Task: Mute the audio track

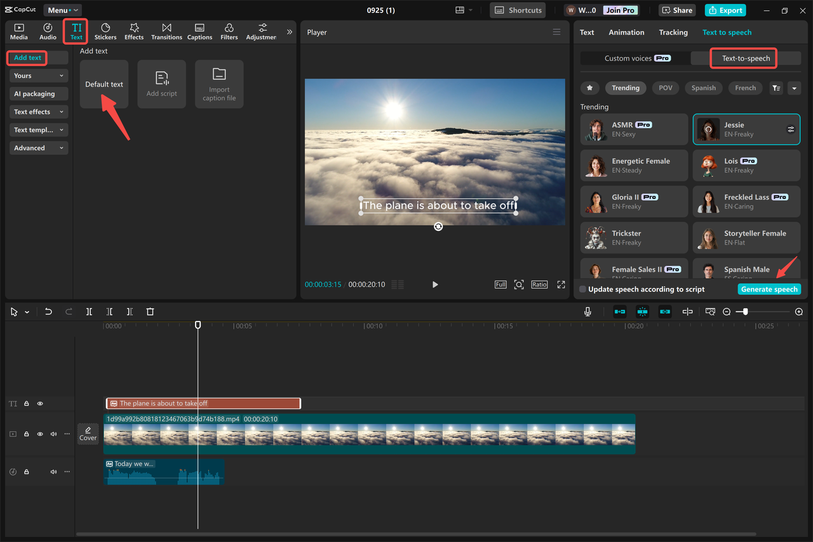Action: coord(53,471)
